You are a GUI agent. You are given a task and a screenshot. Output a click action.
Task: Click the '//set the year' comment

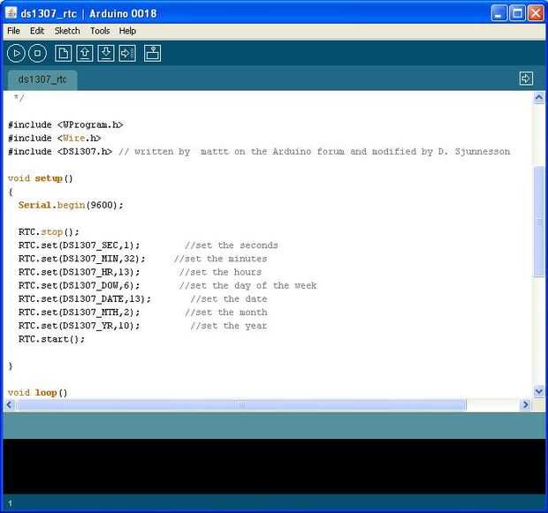[229, 326]
